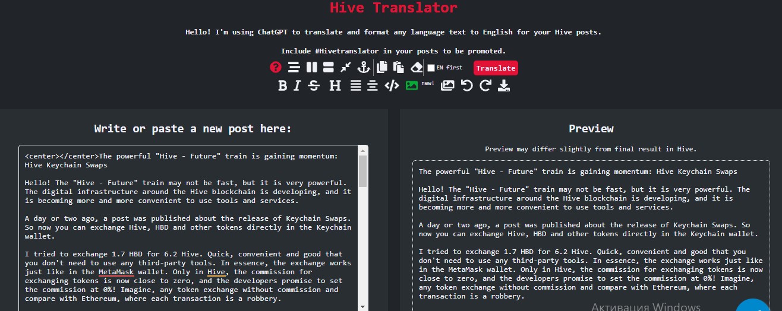Clear text with the eraser icon

click(417, 67)
